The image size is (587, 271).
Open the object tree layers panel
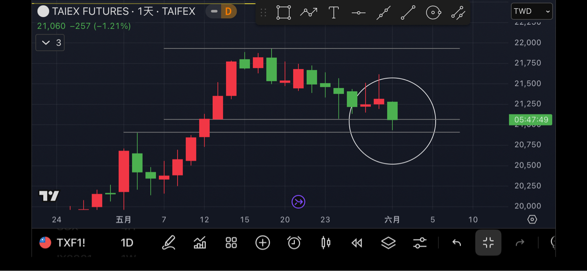tap(388, 243)
